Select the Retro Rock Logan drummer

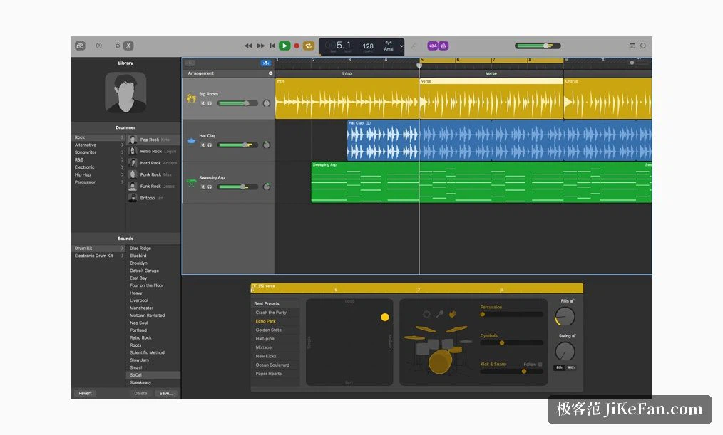(153, 151)
